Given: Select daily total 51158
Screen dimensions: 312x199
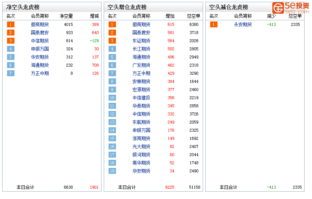Looking at the screenshot, I should [x=195, y=187].
